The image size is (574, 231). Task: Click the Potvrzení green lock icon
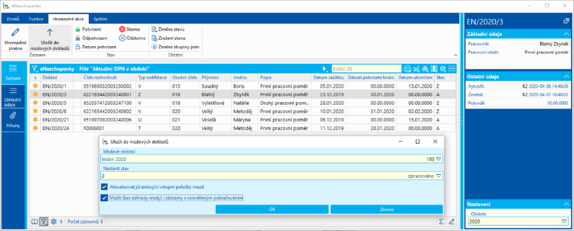pos(78,29)
